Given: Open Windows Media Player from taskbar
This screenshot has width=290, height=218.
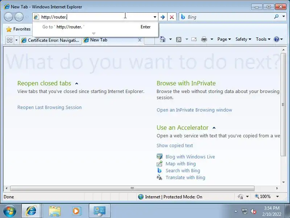Looking at the screenshot, I should pos(76,211).
